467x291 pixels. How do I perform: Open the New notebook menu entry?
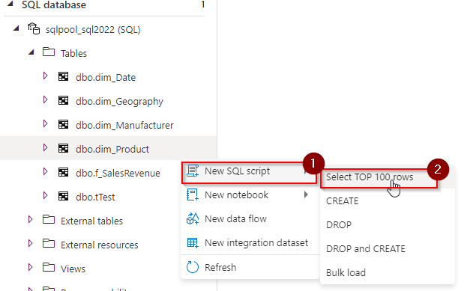click(x=250, y=195)
